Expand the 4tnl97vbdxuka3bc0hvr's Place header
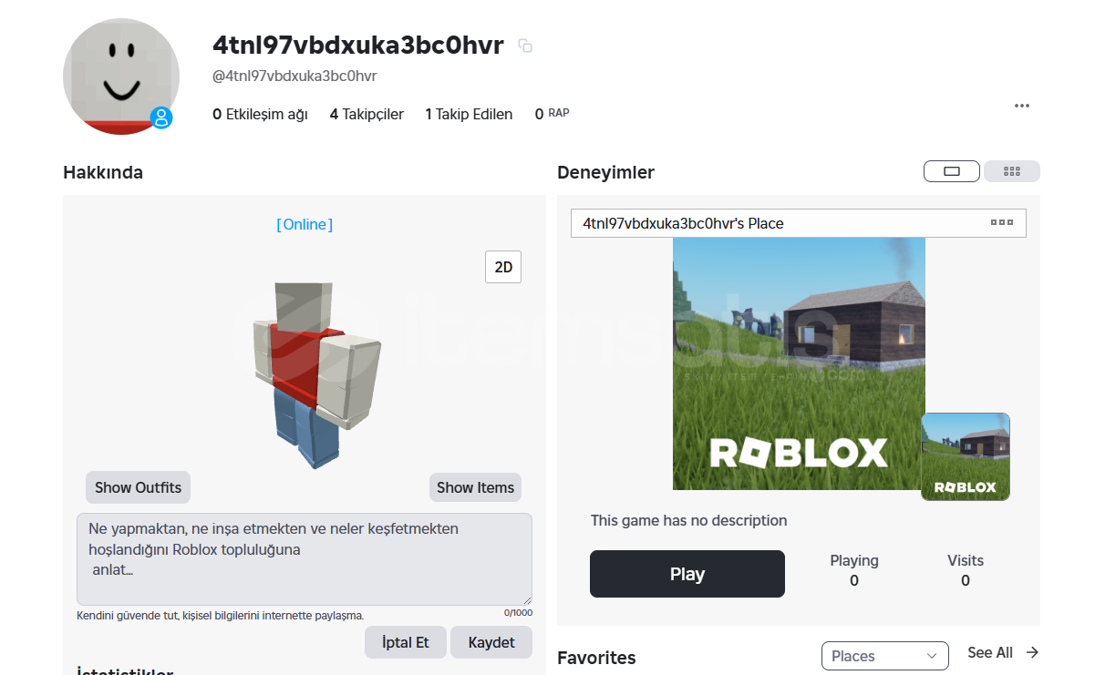The height and width of the screenshot is (675, 1095). point(799,223)
